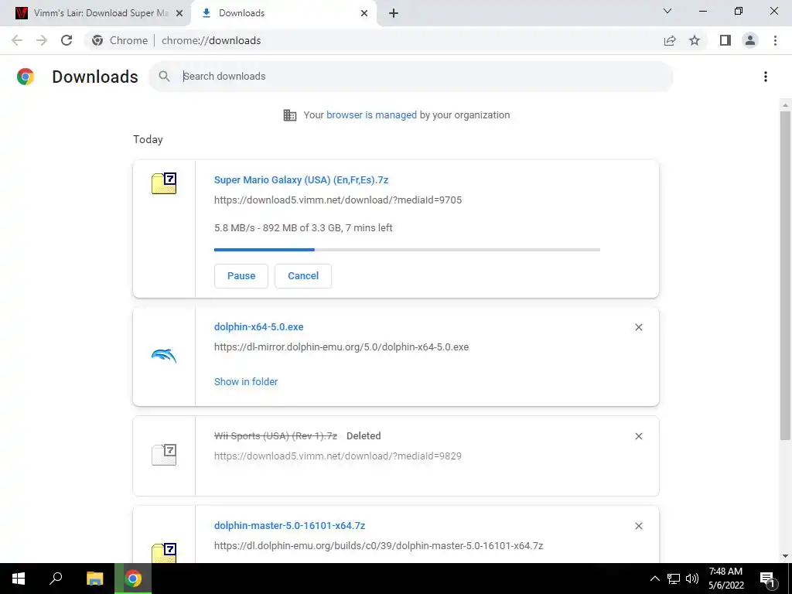Click the scrollbar down arrow
The image size is (792, 594).
click(785, 557)
